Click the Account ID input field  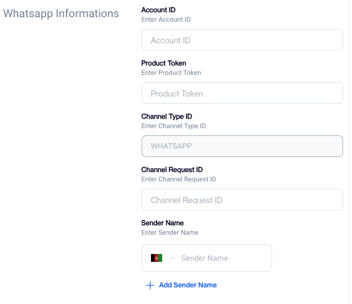coord(242,40)
